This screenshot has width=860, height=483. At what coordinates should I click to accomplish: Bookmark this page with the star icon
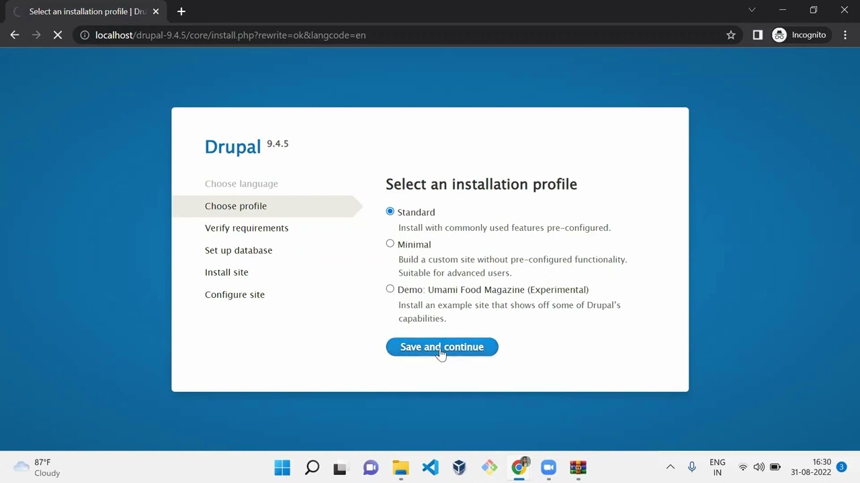pyautogui.click(x=731, y=35)
